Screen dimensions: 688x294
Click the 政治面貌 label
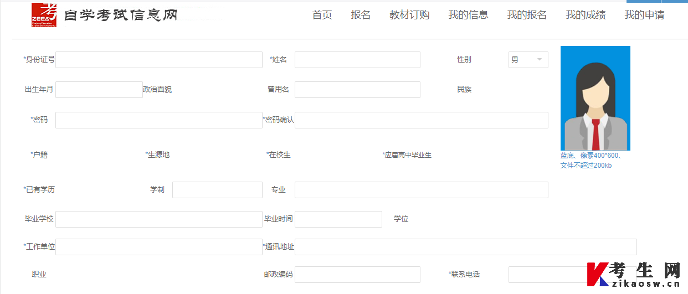[x=157, y=90]
